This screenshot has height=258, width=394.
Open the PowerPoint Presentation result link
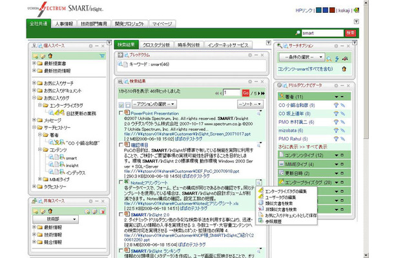tap(155, 114)
